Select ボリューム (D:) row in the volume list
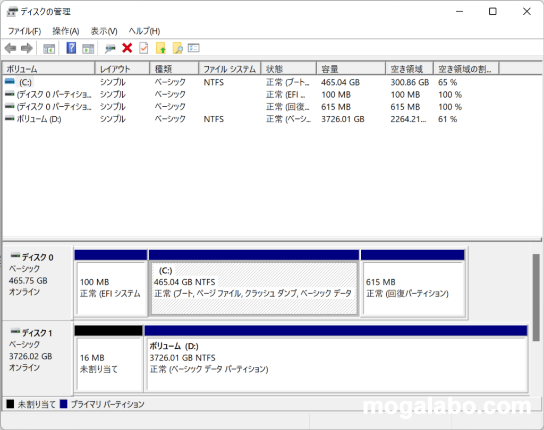 (x=39, y=119)
